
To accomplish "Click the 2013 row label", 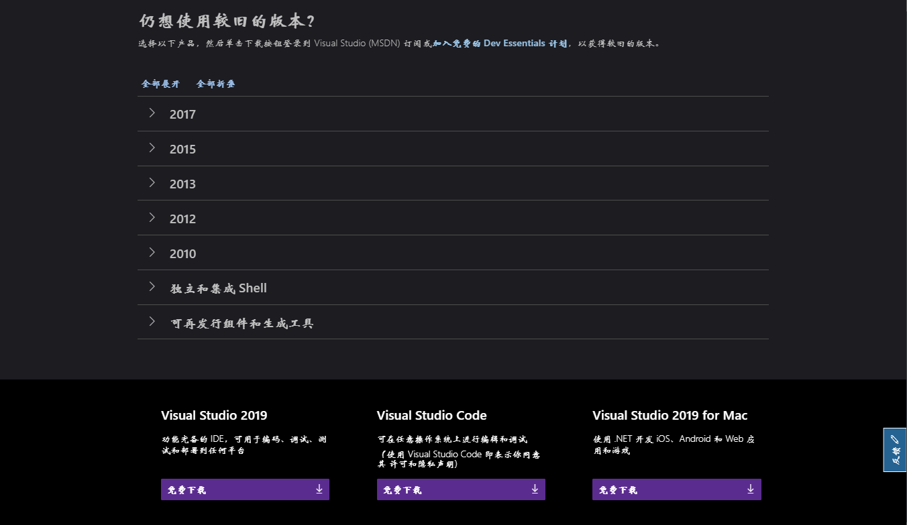I will (x=182, y=184).
